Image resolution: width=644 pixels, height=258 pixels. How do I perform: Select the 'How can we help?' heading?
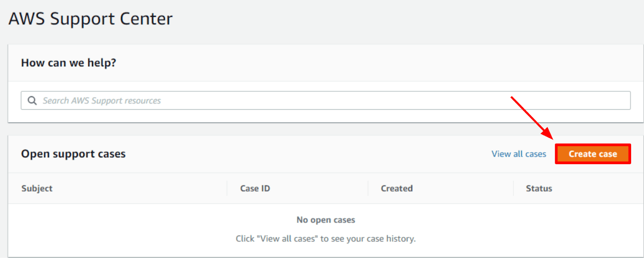[x=68, y=63]
